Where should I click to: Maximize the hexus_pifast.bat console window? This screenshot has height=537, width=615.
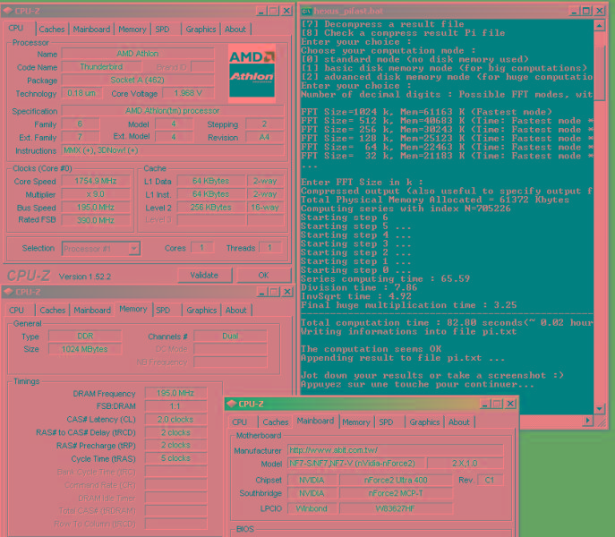point(586,11)
